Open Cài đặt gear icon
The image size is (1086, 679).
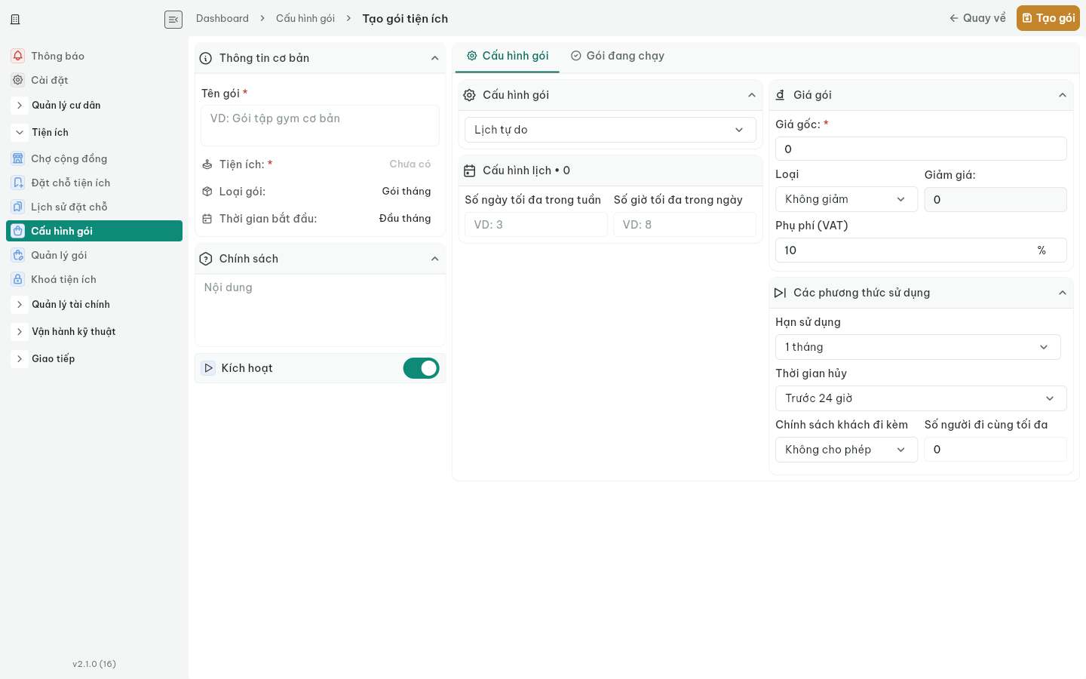point(18,80)
